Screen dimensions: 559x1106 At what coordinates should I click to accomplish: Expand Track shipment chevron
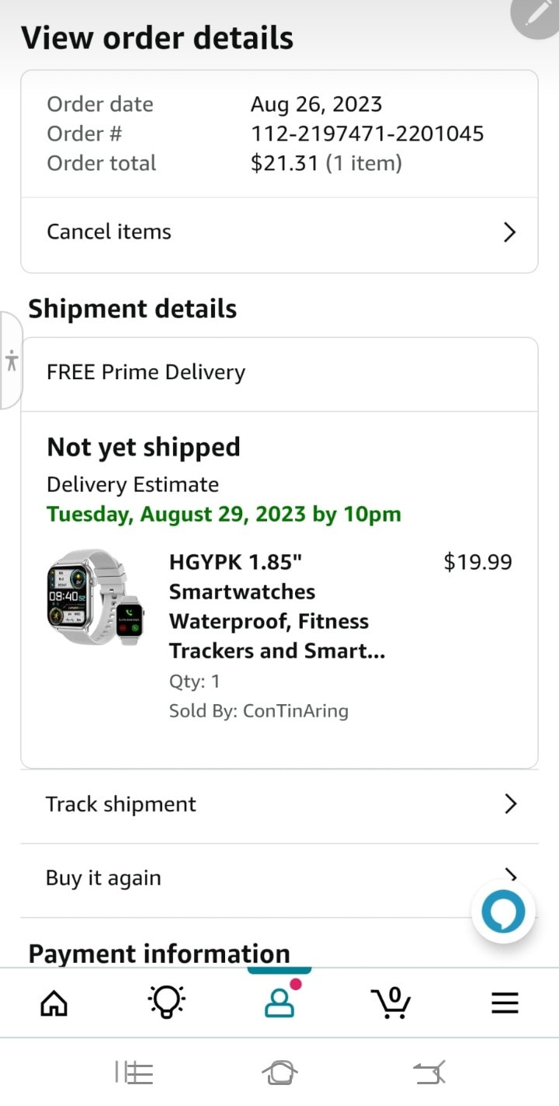510,804
